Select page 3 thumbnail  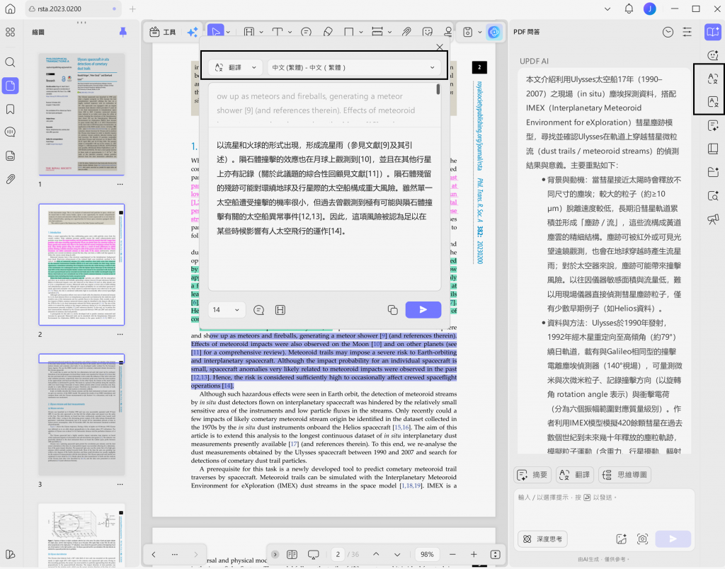(81, 415)
